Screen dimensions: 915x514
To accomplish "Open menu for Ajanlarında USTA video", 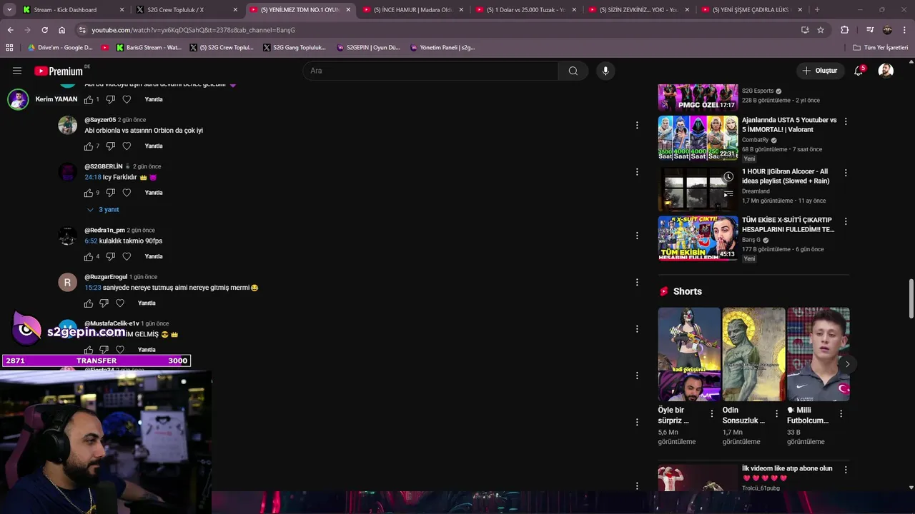I will pos(846,121).
